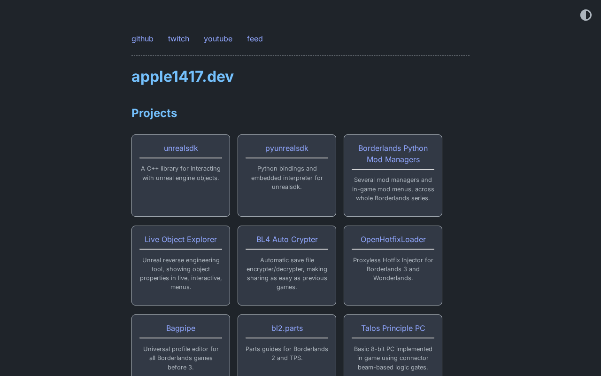Image resolution: width=601 pixels, height=376 pixels.
Task: Open the Bagpipe project link
Action: [x=181, y=328]
